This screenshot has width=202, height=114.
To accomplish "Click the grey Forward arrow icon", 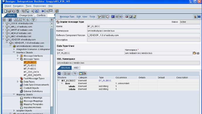I will pos(47,11).
